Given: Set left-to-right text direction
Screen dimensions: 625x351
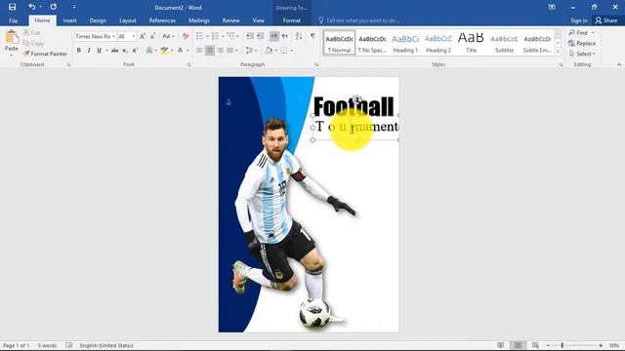Looking at the screenshot, I should [x=274, y=36].
